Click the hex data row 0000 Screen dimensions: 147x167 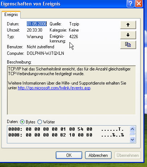click(66, 129)
